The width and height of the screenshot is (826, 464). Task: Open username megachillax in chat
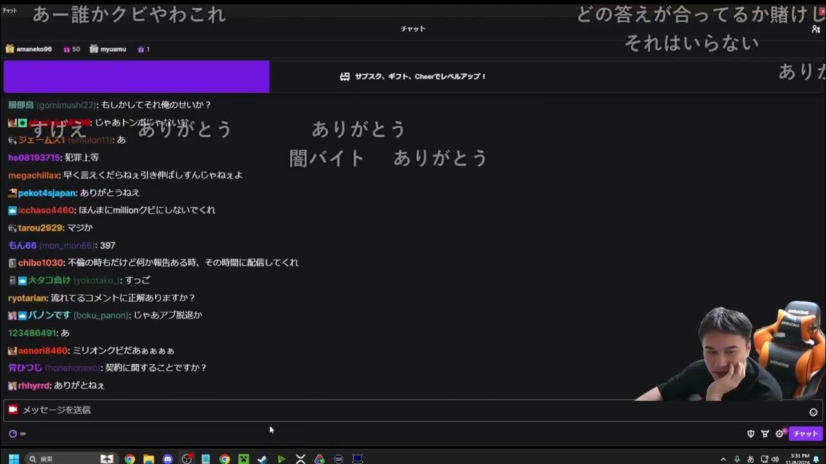[x=34, y=175]
